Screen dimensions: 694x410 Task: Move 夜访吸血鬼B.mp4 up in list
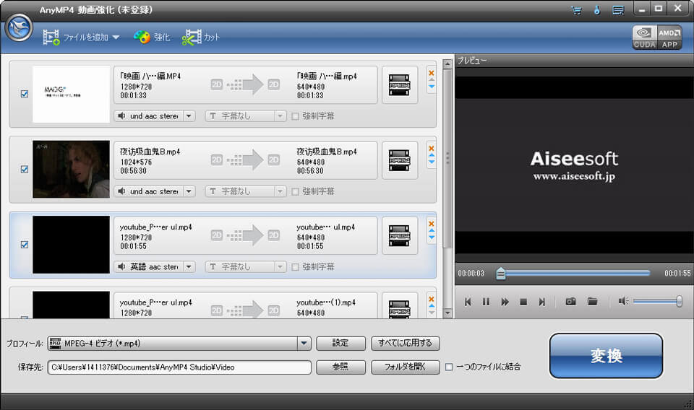pos(431,155)
